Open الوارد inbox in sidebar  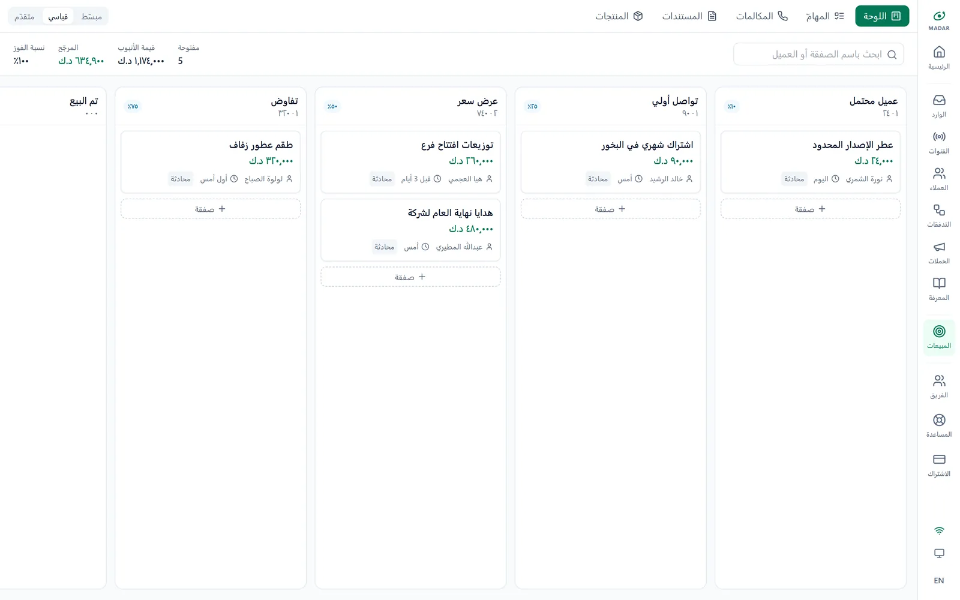coord(939,106)
